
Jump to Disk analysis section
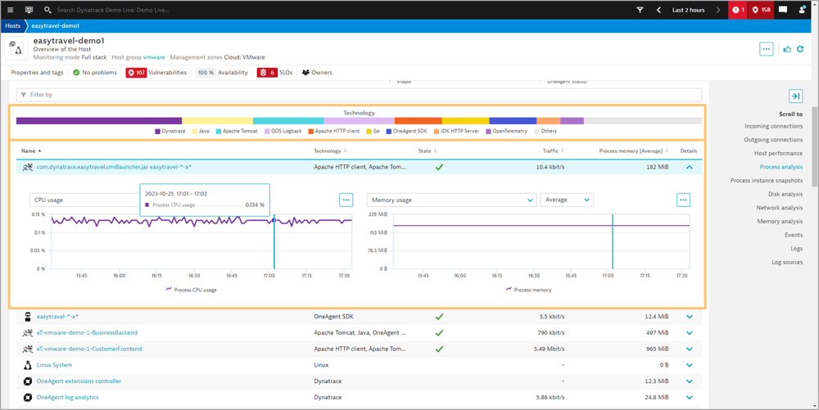click(x=785, y=194)
